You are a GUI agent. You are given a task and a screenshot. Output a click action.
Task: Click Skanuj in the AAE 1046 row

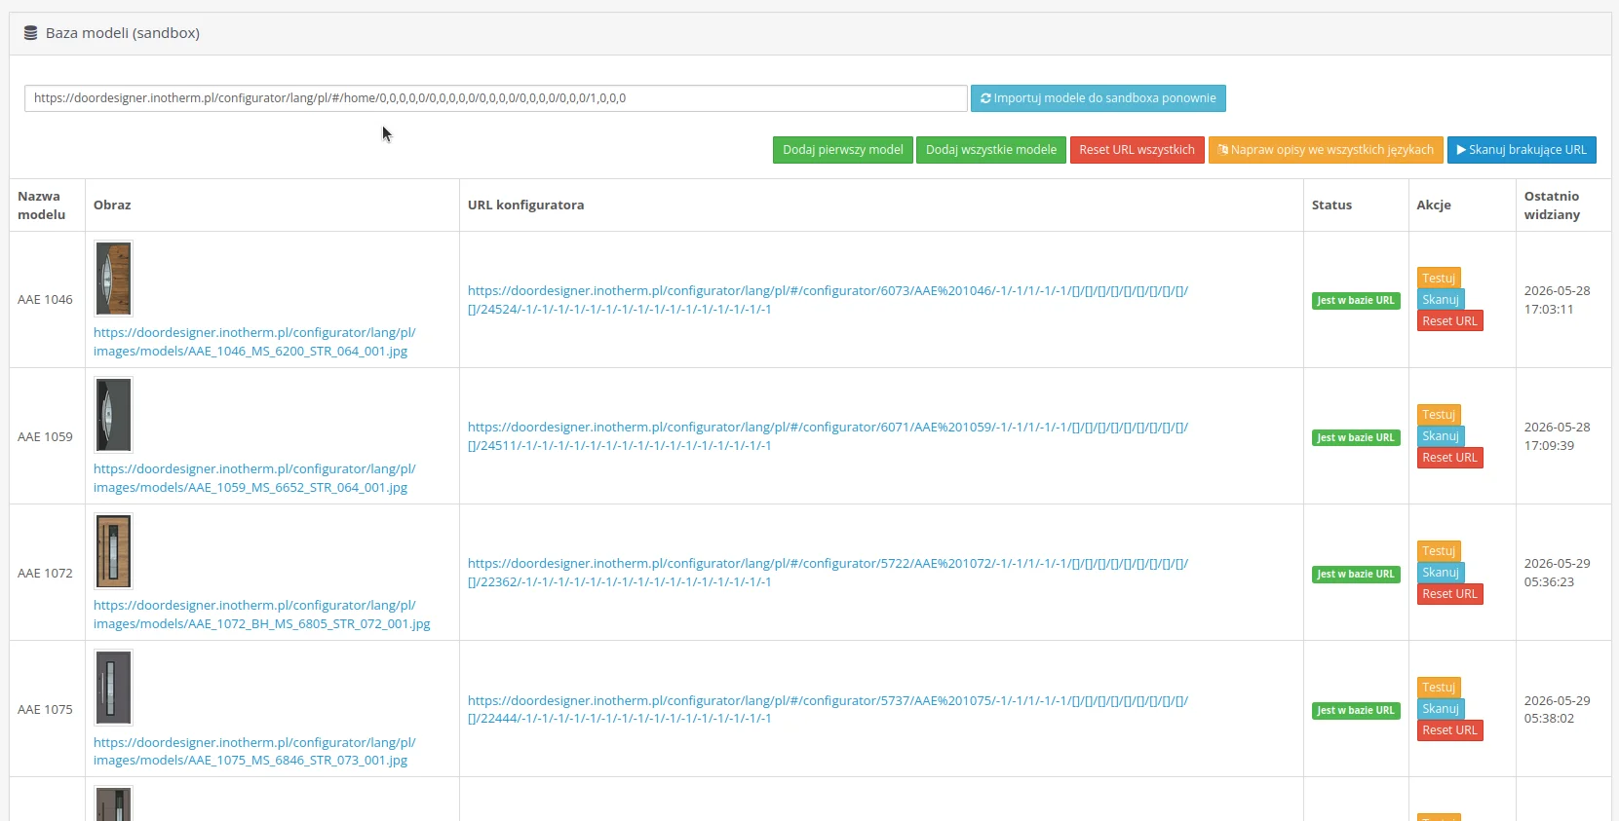(1441, 300)
